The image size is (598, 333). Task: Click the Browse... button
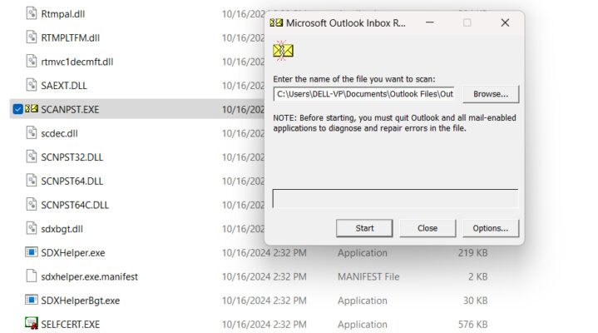tap(491, 93)
